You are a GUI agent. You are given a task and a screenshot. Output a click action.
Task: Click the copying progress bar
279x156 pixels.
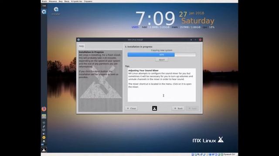point(162,55)
